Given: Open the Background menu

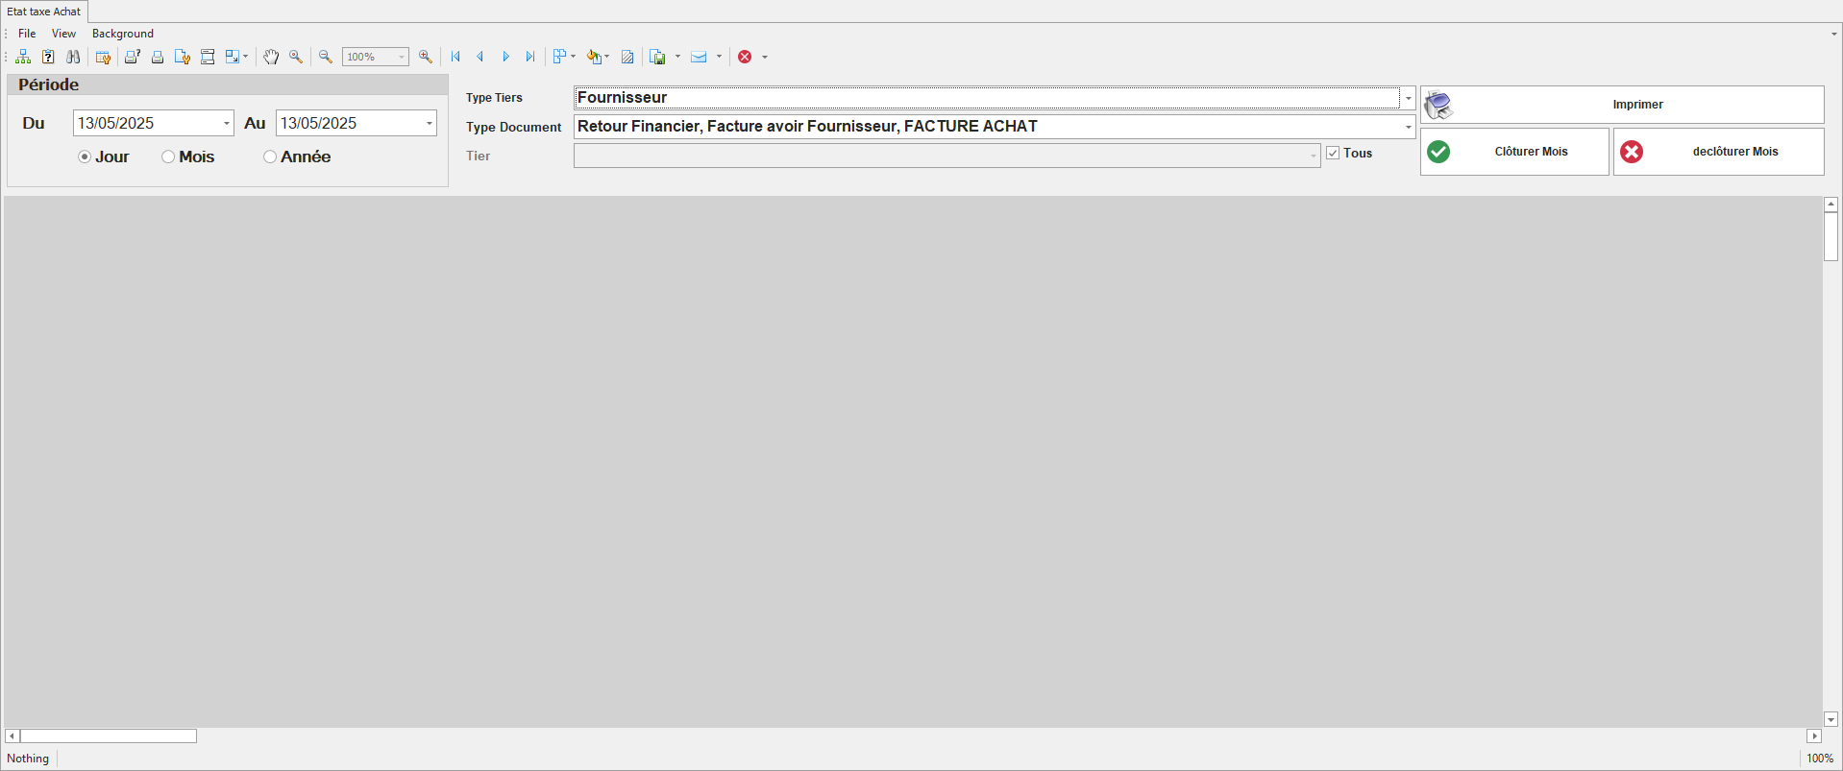Looking at the screenshot, I should pyautogui.click(x=122, y=34).
